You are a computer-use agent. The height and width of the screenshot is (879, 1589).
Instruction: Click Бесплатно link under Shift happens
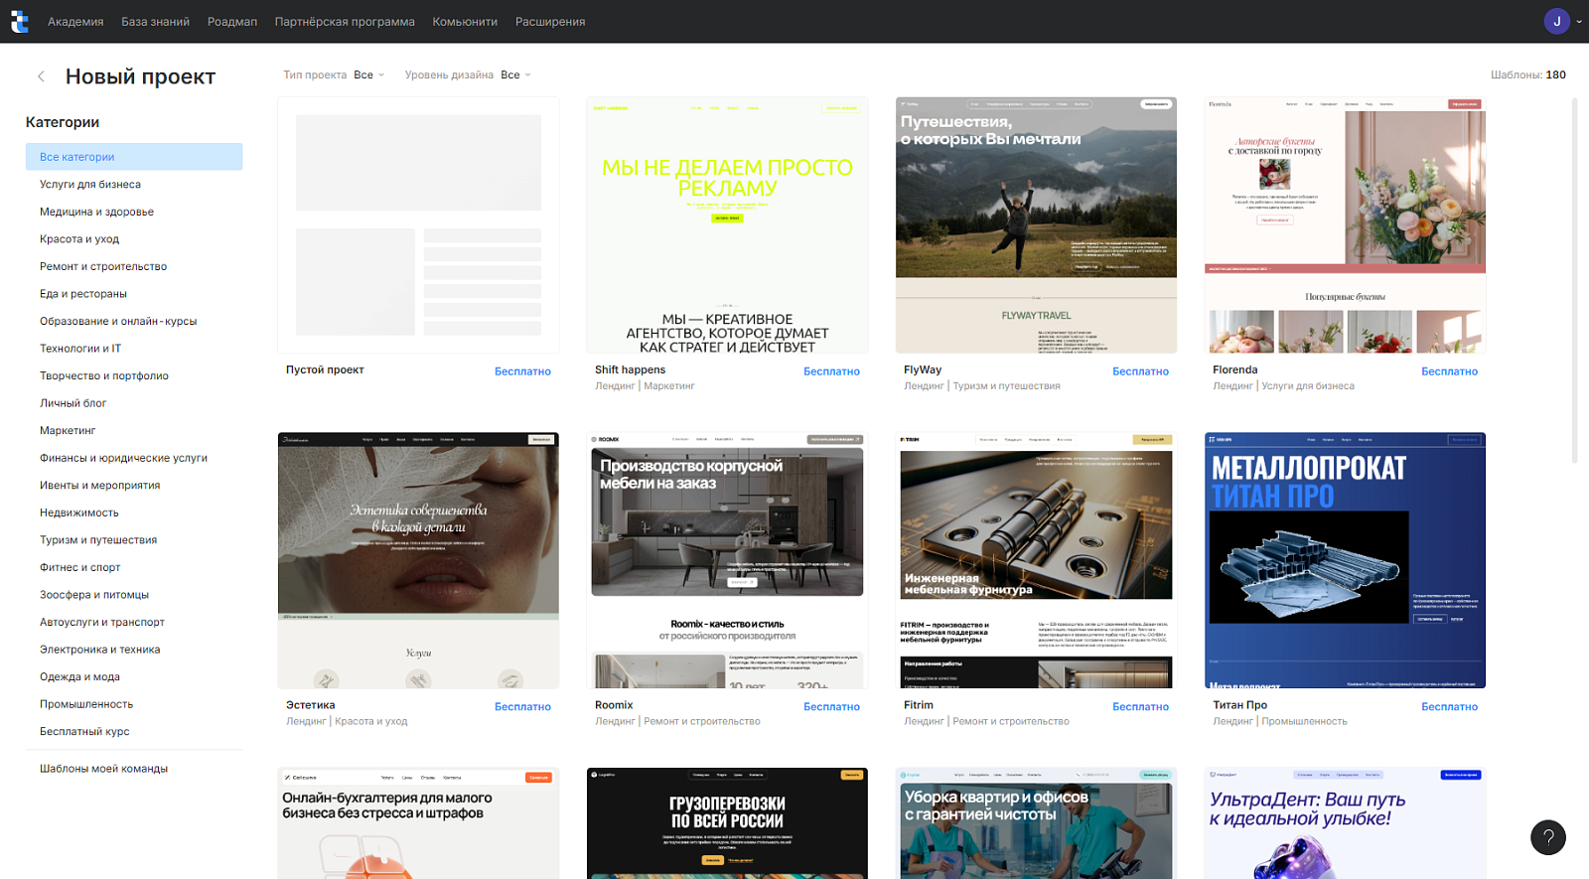pyautogui.click(x=831, y=371)
